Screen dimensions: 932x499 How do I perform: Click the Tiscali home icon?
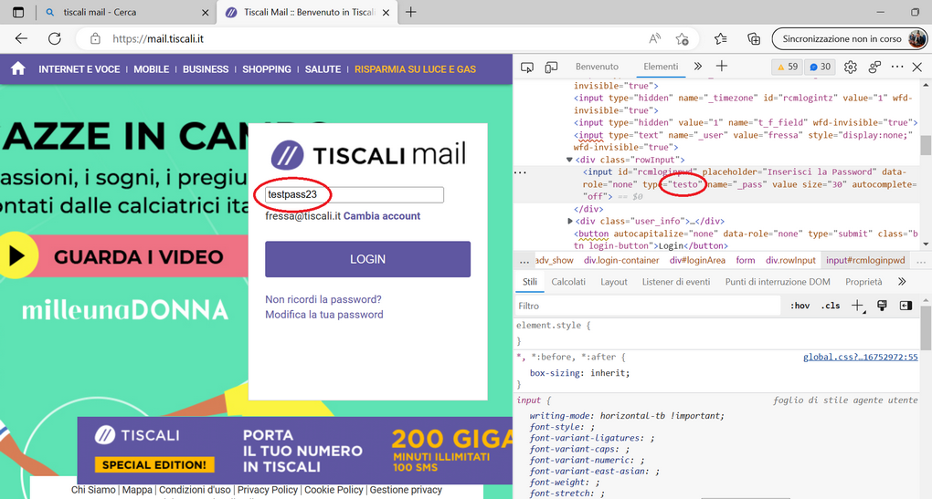click(18, 68)
